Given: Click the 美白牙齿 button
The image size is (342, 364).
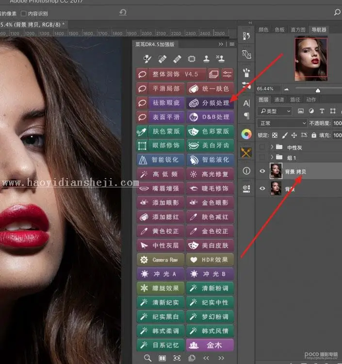Looking at the screenshot, I should pos(210,146).
